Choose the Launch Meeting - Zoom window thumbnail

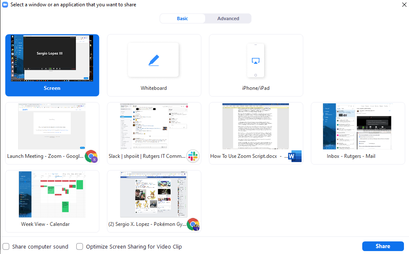[52, 127]
